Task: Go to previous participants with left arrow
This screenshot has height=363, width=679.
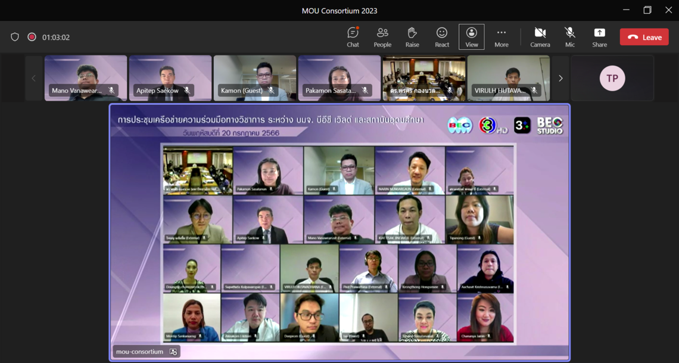Action: point(33,78)
